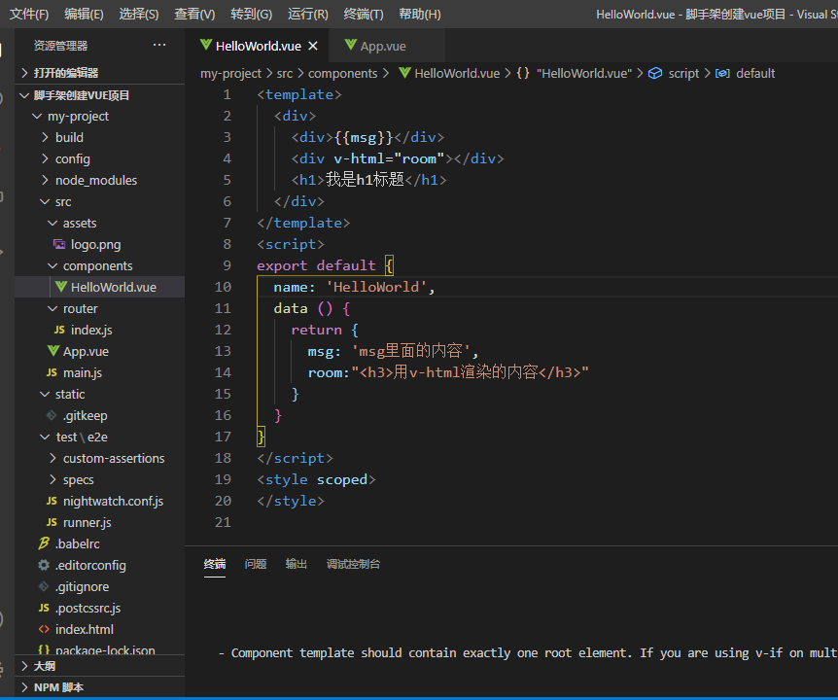Viewport: 838px width, 700px height.
Task: Click JS icon of runner.js
Action: (x=52, y=522)
